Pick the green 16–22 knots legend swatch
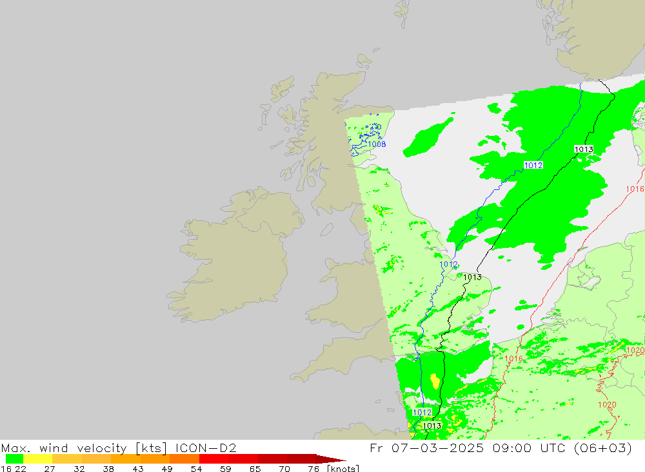 (14, 459)
